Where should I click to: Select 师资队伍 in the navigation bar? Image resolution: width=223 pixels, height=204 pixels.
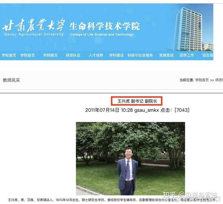click(x=73, y=55)
